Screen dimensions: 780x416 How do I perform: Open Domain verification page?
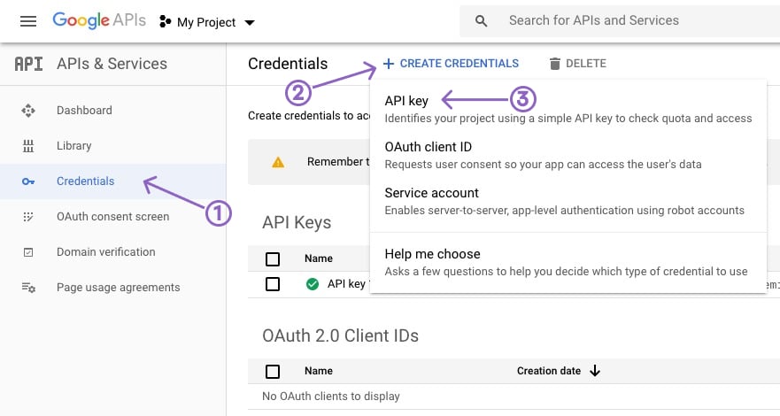[106, 252]
